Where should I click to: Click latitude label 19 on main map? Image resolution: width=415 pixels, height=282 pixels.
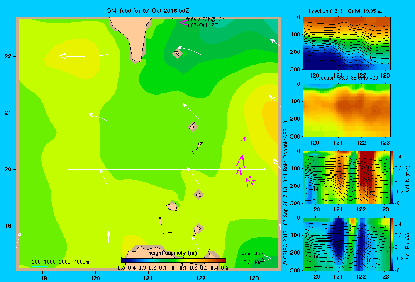coord(8,226)
